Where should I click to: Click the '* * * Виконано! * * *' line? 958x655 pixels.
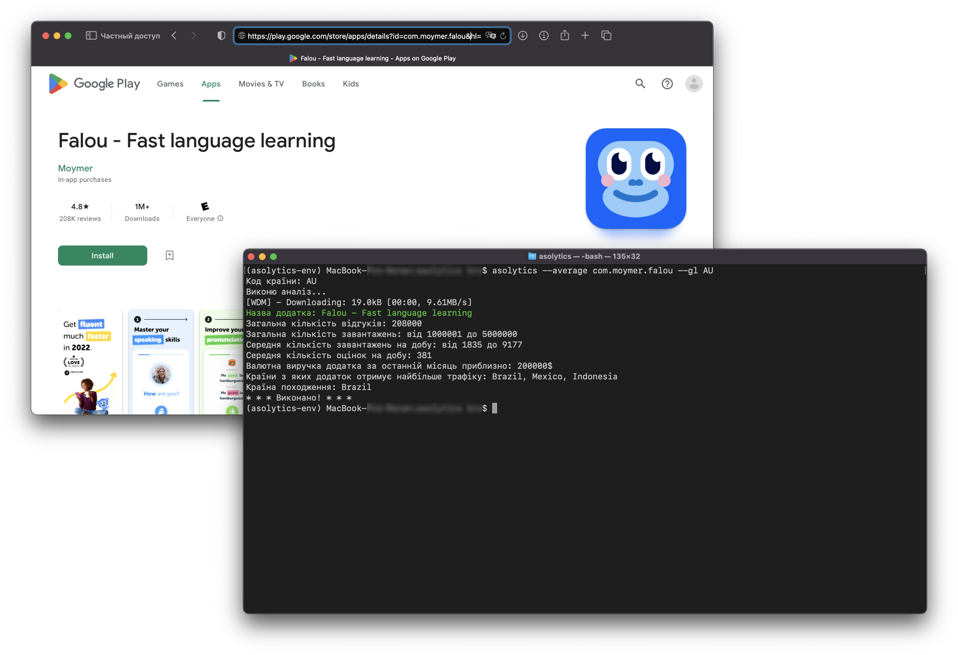[x=299, y=398]
